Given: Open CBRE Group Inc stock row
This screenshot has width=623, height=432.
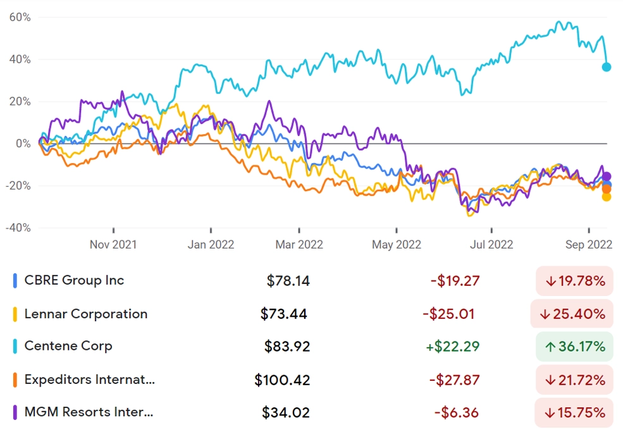Looking at the screenshot, I should pyautogui.click(x=311, y=281).
